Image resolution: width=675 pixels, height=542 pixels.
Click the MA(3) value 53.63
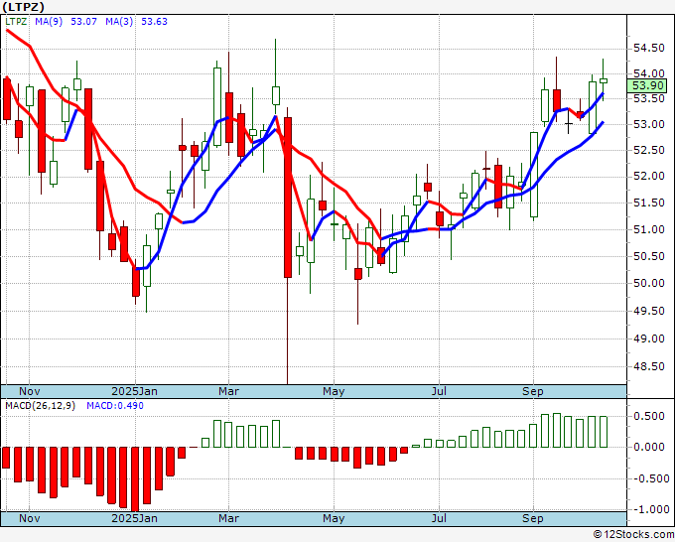(154, 22)
